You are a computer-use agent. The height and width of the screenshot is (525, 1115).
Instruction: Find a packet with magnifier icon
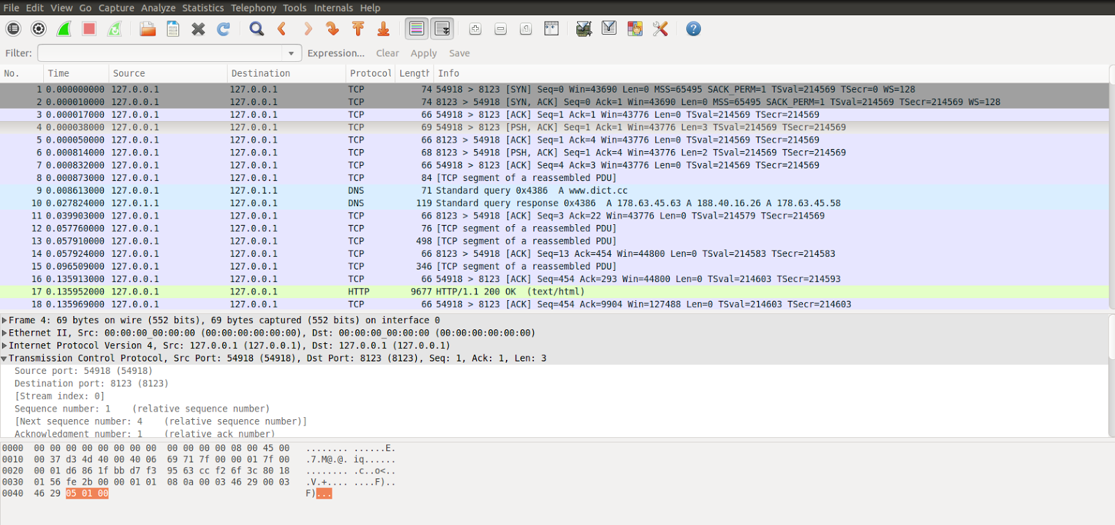(257, 29)
